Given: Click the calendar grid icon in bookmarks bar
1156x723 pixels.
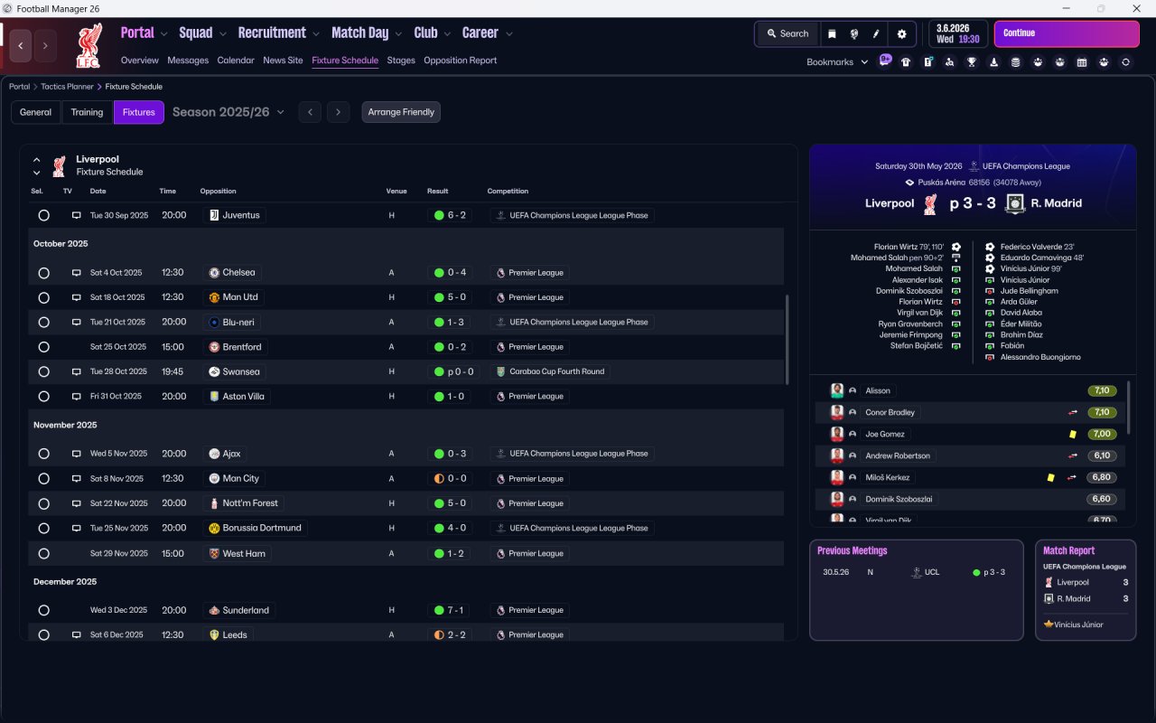Looking at the screenshot, I should click(1081, 62).
